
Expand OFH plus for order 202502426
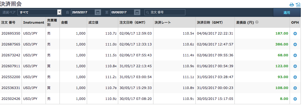[295, 99]
